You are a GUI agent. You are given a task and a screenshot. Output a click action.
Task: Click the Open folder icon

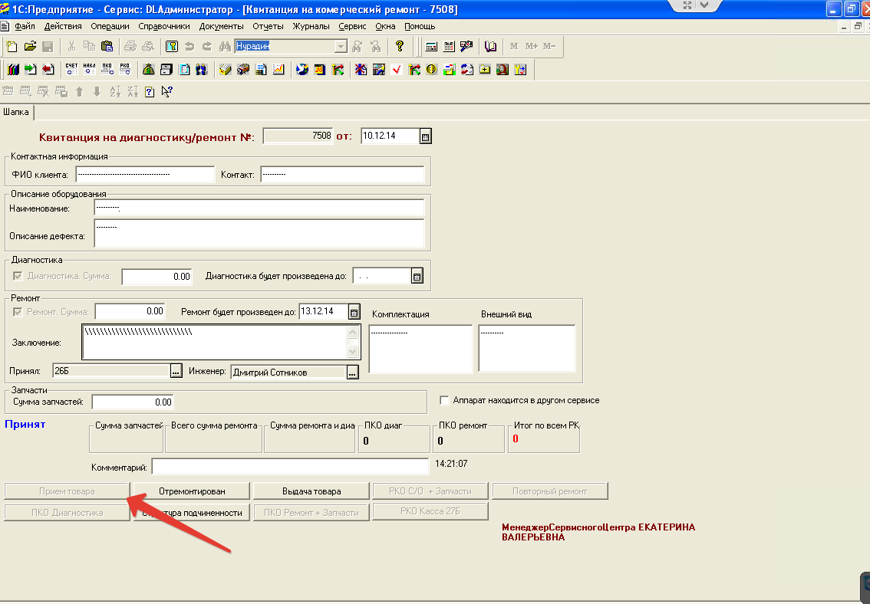click(x=30, y=46)
